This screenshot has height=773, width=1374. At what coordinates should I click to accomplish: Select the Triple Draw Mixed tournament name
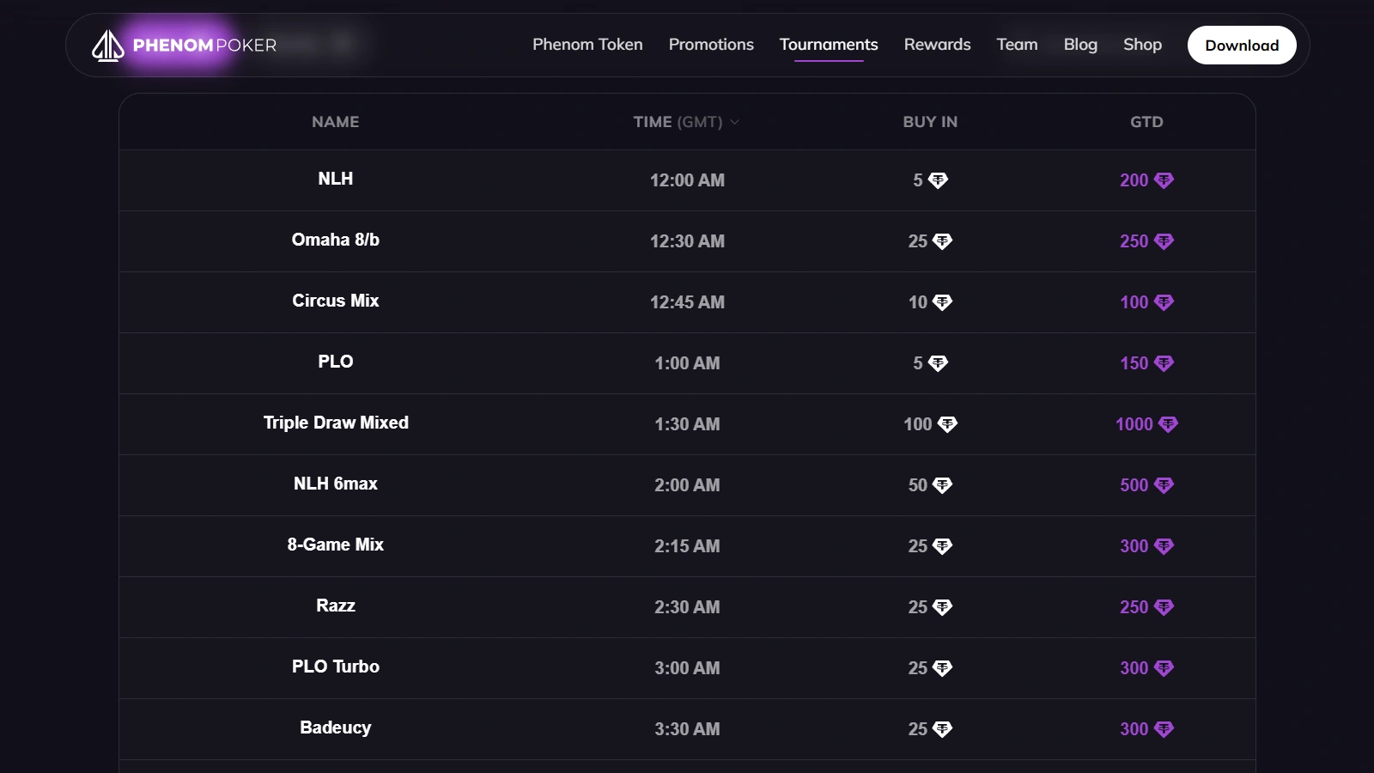click(x=336, y=423)
